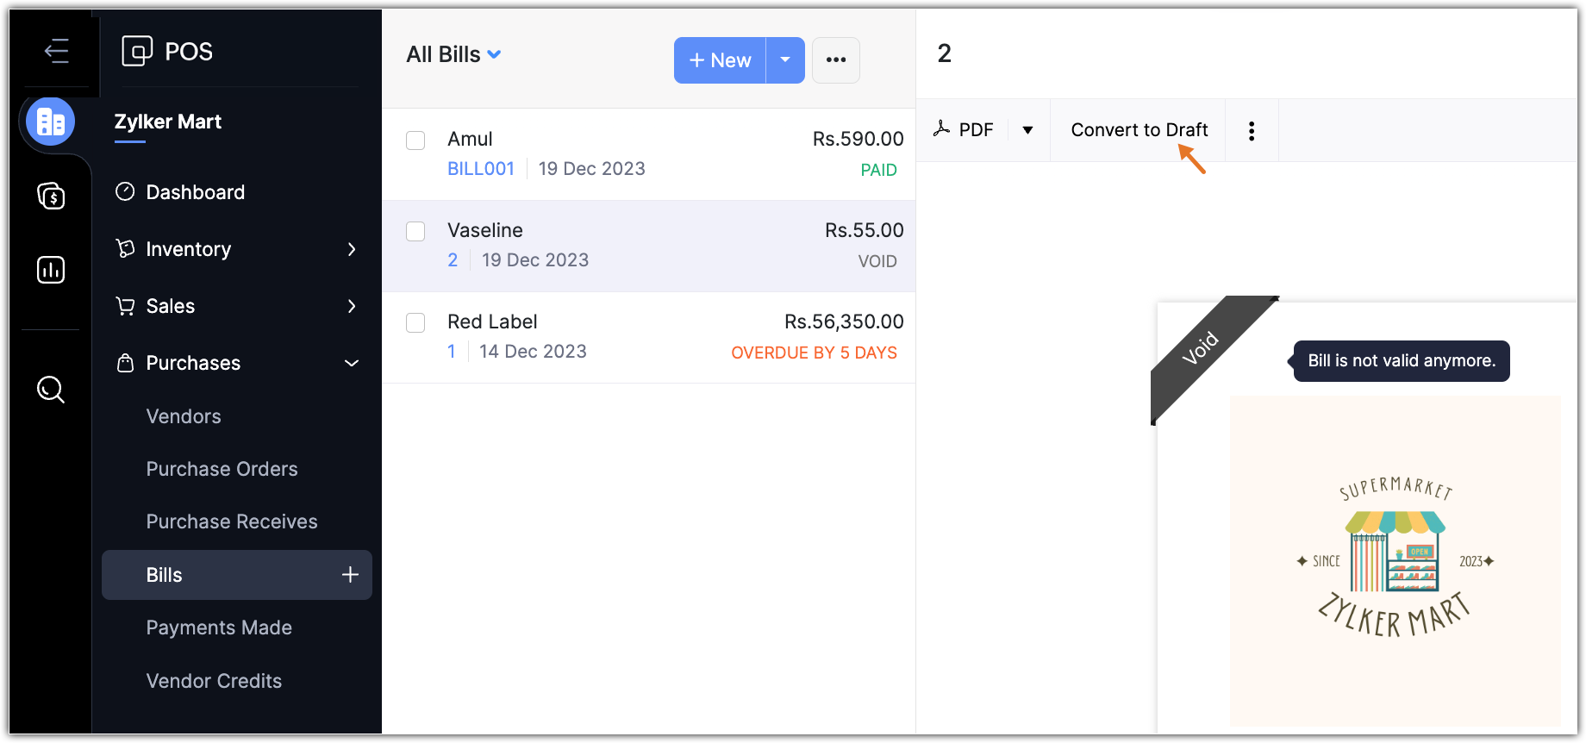Viewport: 1586px width, 743px height.
Task: Open the PDF options dropdown arrow
Action: (x=1027, y=130)
